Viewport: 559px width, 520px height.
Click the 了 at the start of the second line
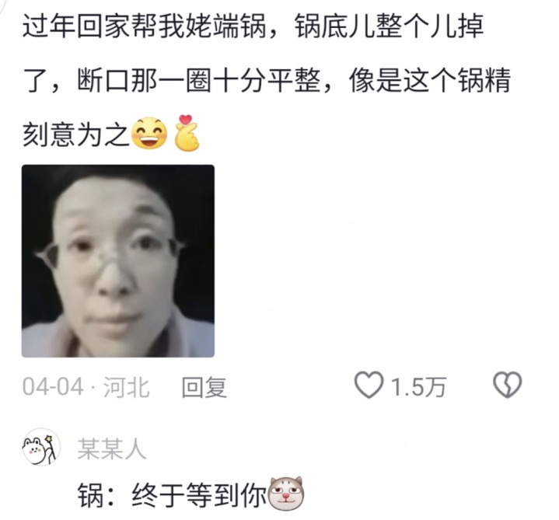point(36,80)
